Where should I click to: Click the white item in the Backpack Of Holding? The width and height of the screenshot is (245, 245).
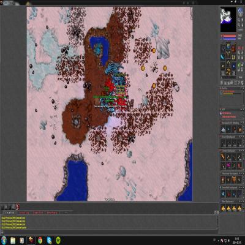[223, 129]
